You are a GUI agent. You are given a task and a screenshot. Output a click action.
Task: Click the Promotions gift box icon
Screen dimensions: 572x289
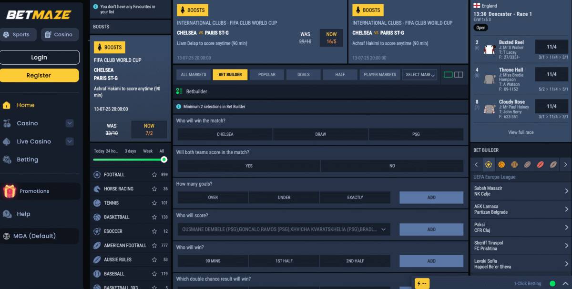(x=10, y=191)
